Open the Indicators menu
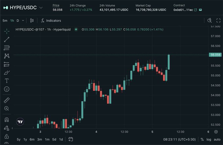The image size is (223, 145). tap(51, 21)
